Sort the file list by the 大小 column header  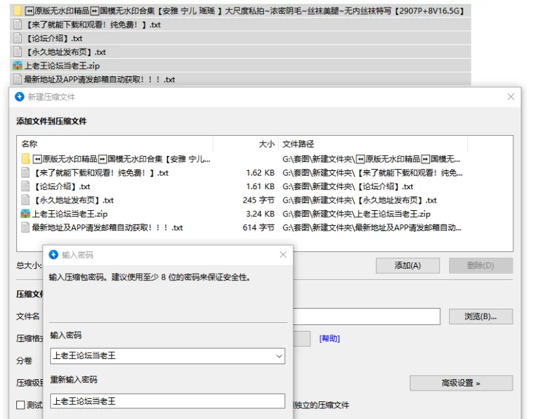(x=266, y=144)
